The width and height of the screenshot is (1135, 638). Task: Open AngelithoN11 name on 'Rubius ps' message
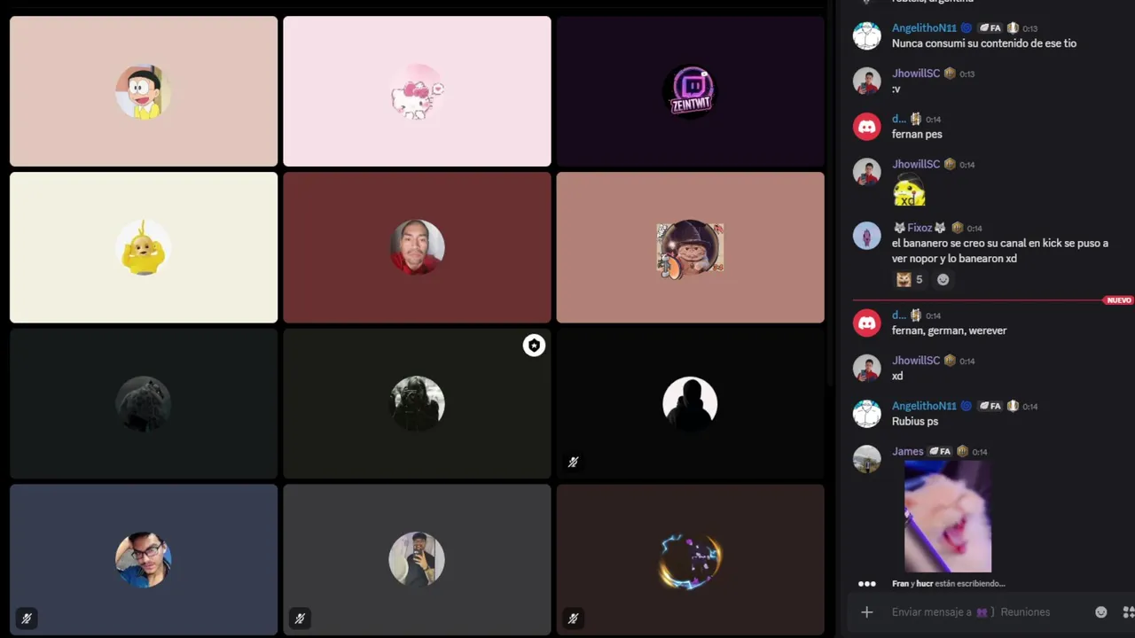click(x=924, y=406)
